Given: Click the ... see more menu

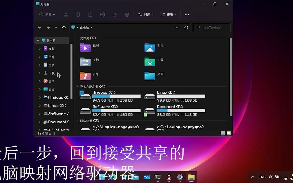Looking at the screenshot, I should (187, 14).
